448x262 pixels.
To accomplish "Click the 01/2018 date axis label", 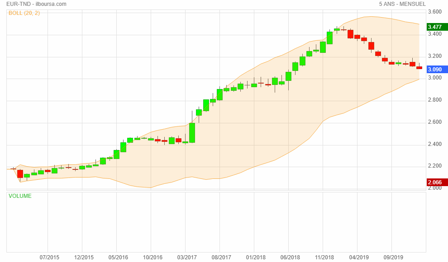I will point(256,257).
